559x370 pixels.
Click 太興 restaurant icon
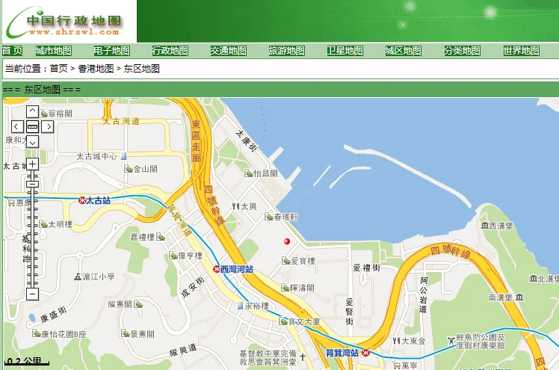(x=235, y=206)
